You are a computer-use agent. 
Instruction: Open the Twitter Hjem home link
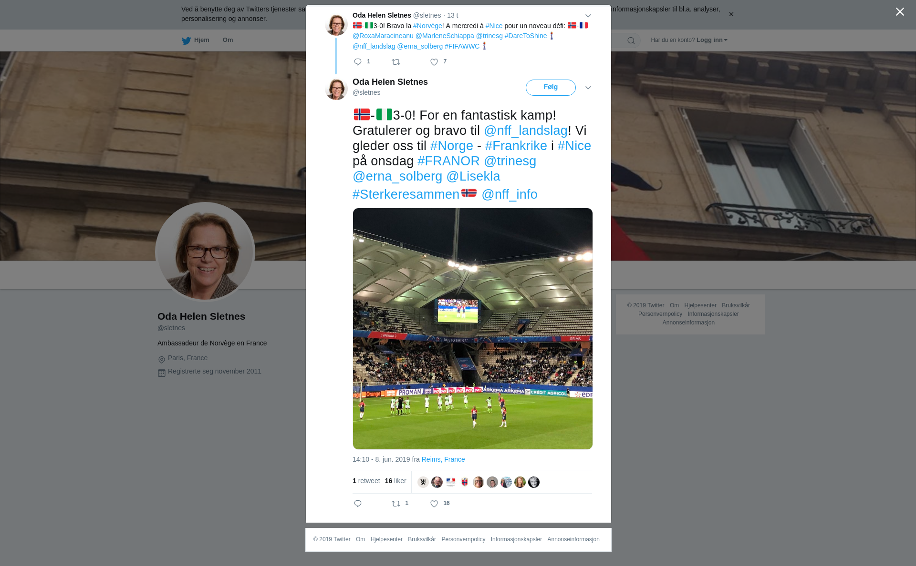point(196,40)
